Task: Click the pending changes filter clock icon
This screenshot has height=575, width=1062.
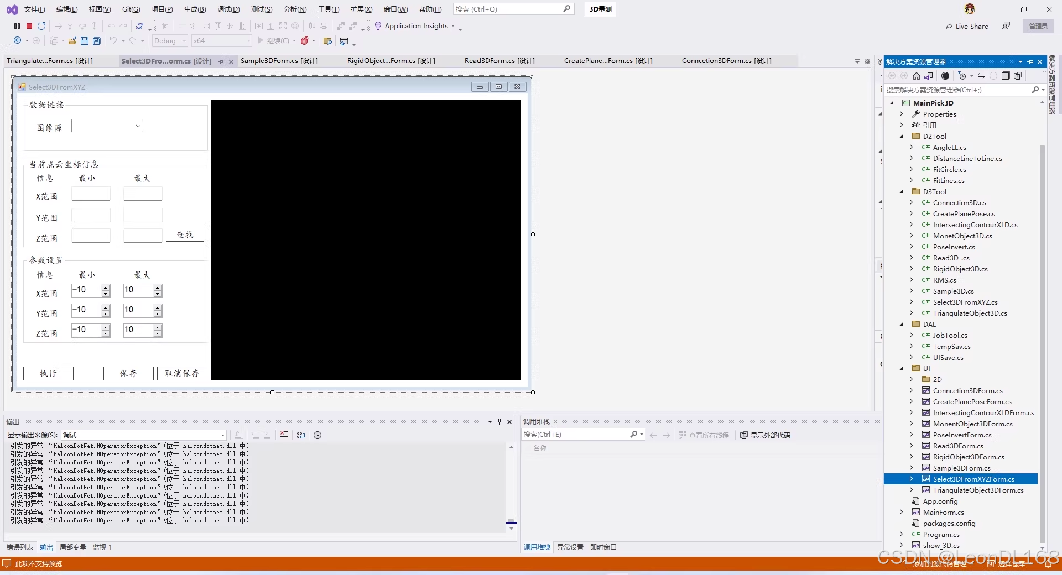Action: [x=962, y=76]
